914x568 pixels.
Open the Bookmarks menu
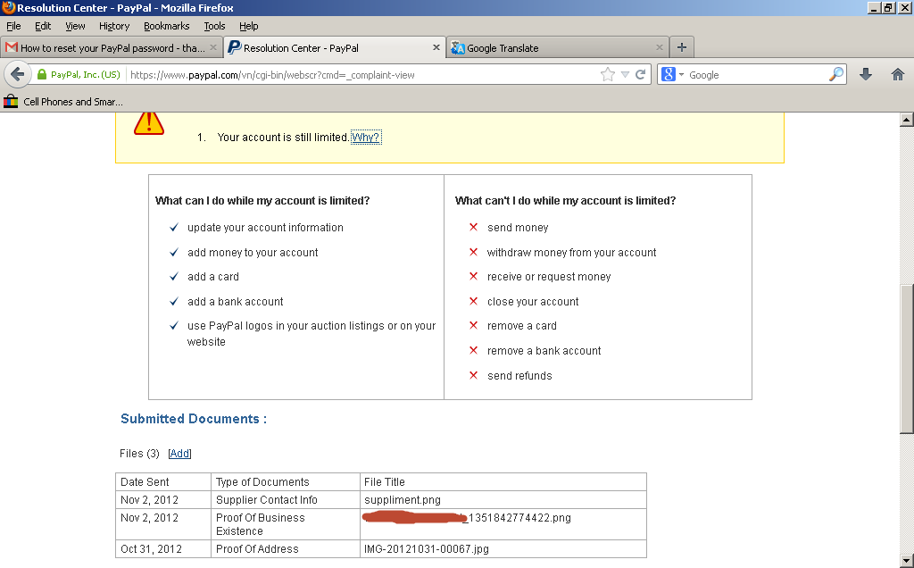tap(167, 26)
